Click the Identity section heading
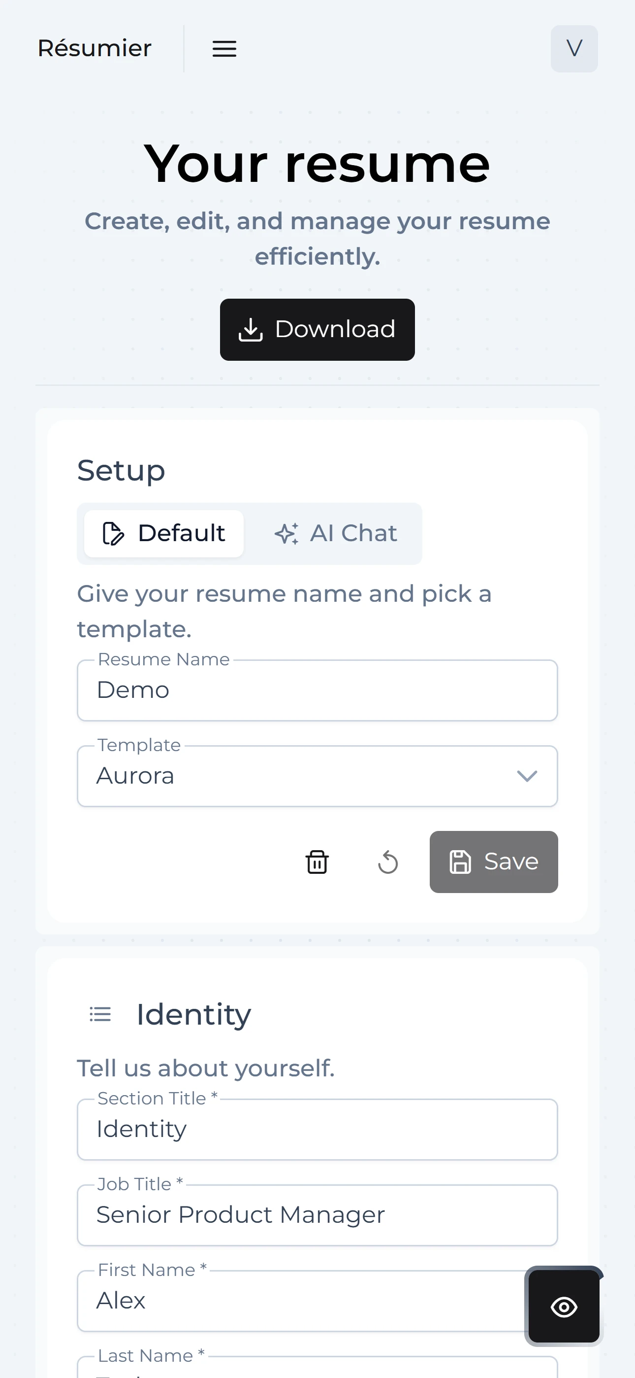The image size is (635, 1378). [193, 1014]
